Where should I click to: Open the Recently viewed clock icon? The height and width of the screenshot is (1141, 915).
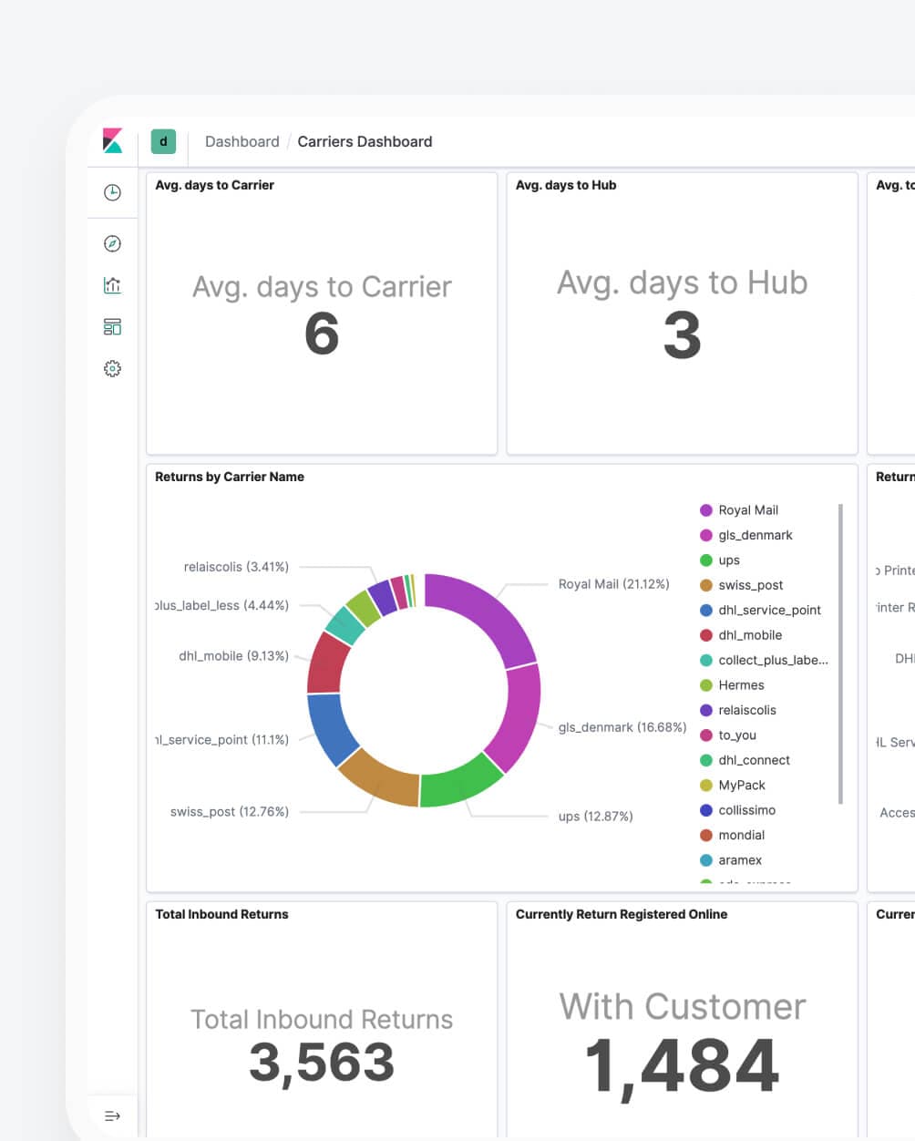coord(112,192)
